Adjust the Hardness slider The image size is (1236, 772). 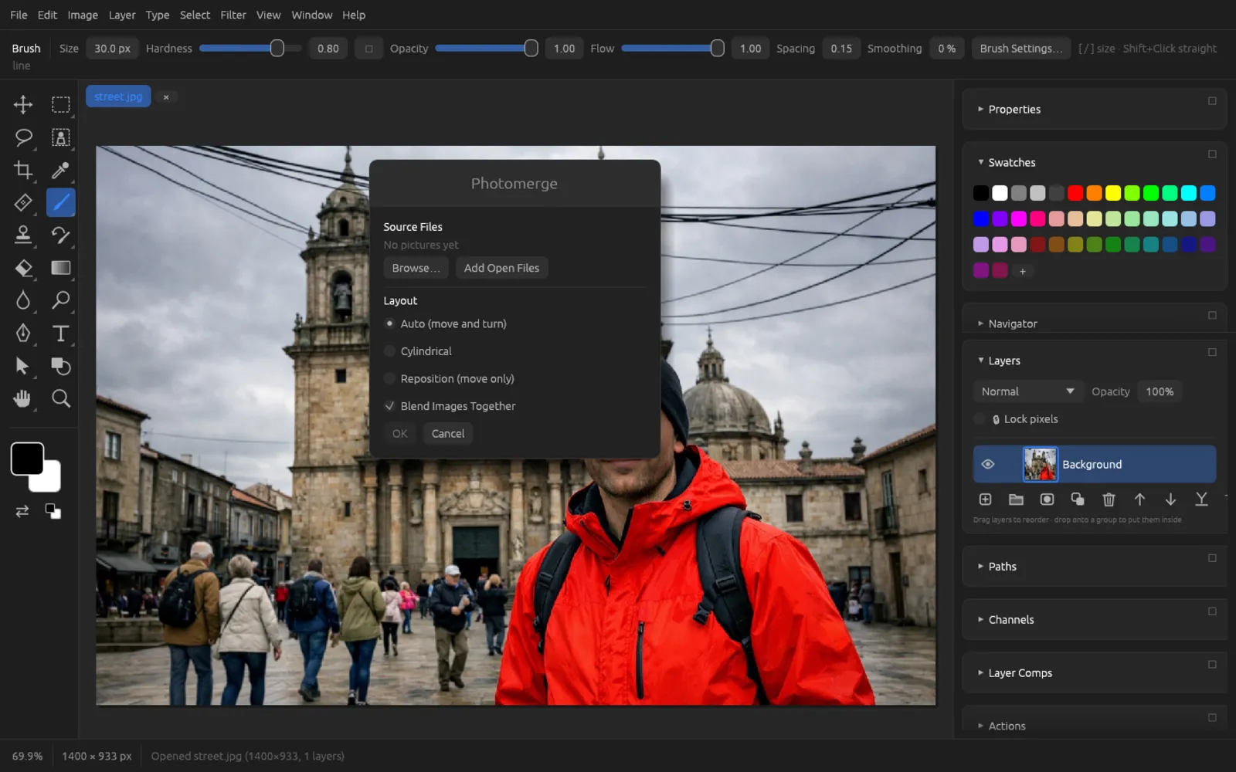(249, 49)
